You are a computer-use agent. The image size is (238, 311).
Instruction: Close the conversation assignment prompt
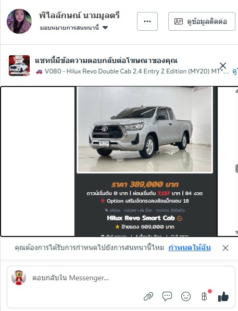pos(226,248)
